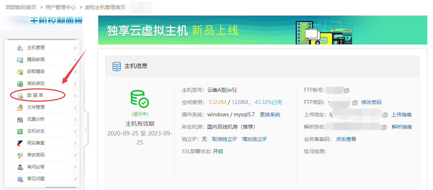
Task: Click the 更换系统 link
Action: click(x=270, y=115)
